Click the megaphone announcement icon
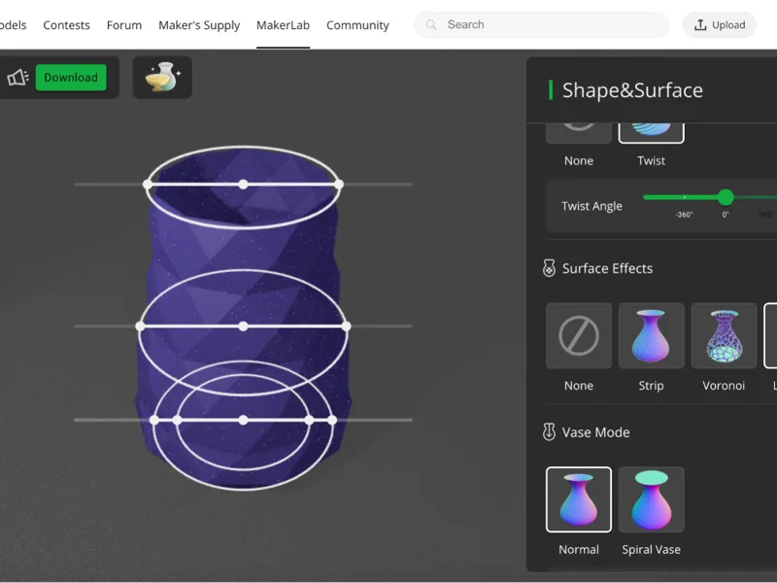Screen dimensions: 777x583 pos(17,78)
